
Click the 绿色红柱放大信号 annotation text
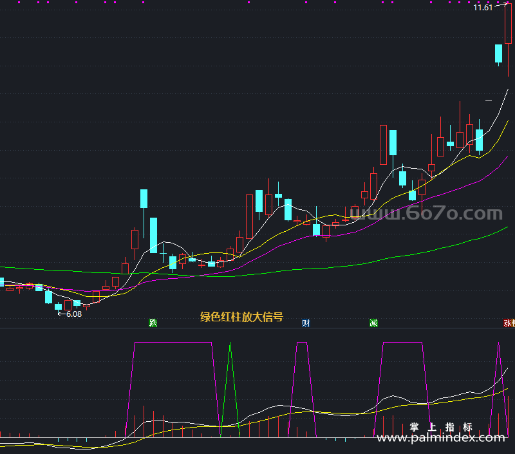point(241,317)
